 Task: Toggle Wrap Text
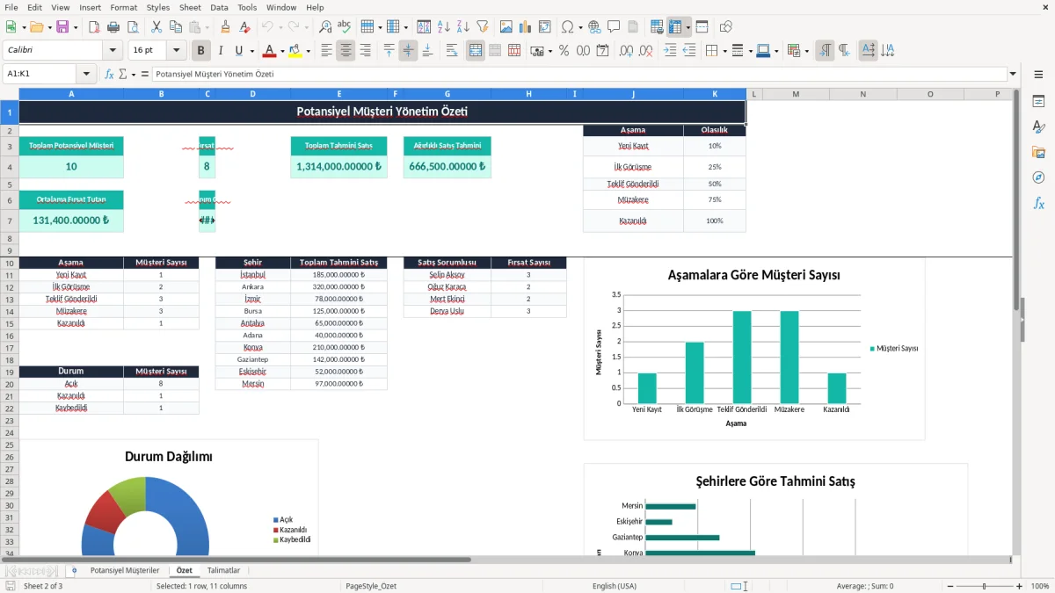[451, 51]
